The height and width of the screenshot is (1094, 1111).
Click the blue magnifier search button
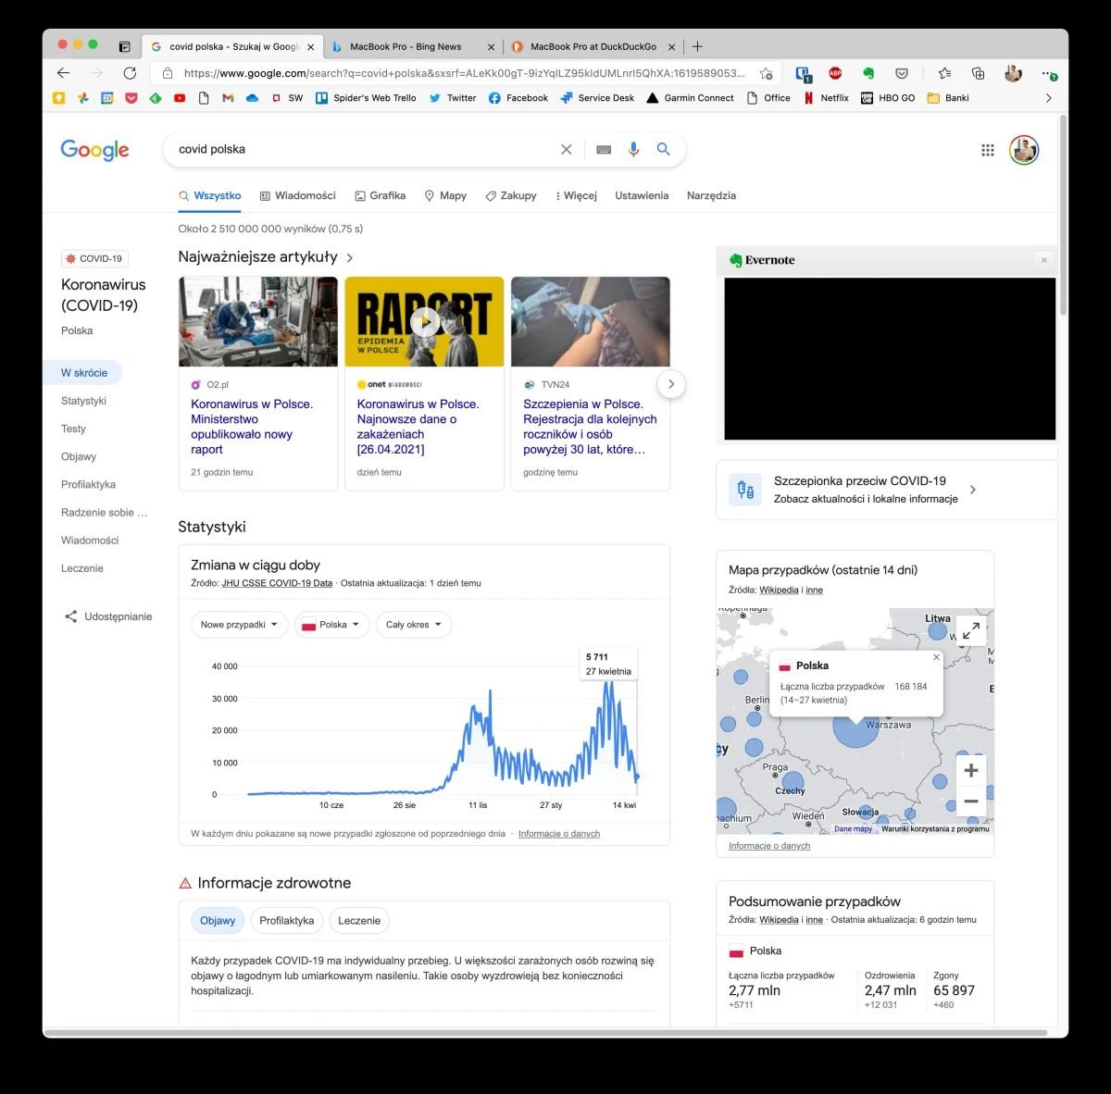coord(663,149)
